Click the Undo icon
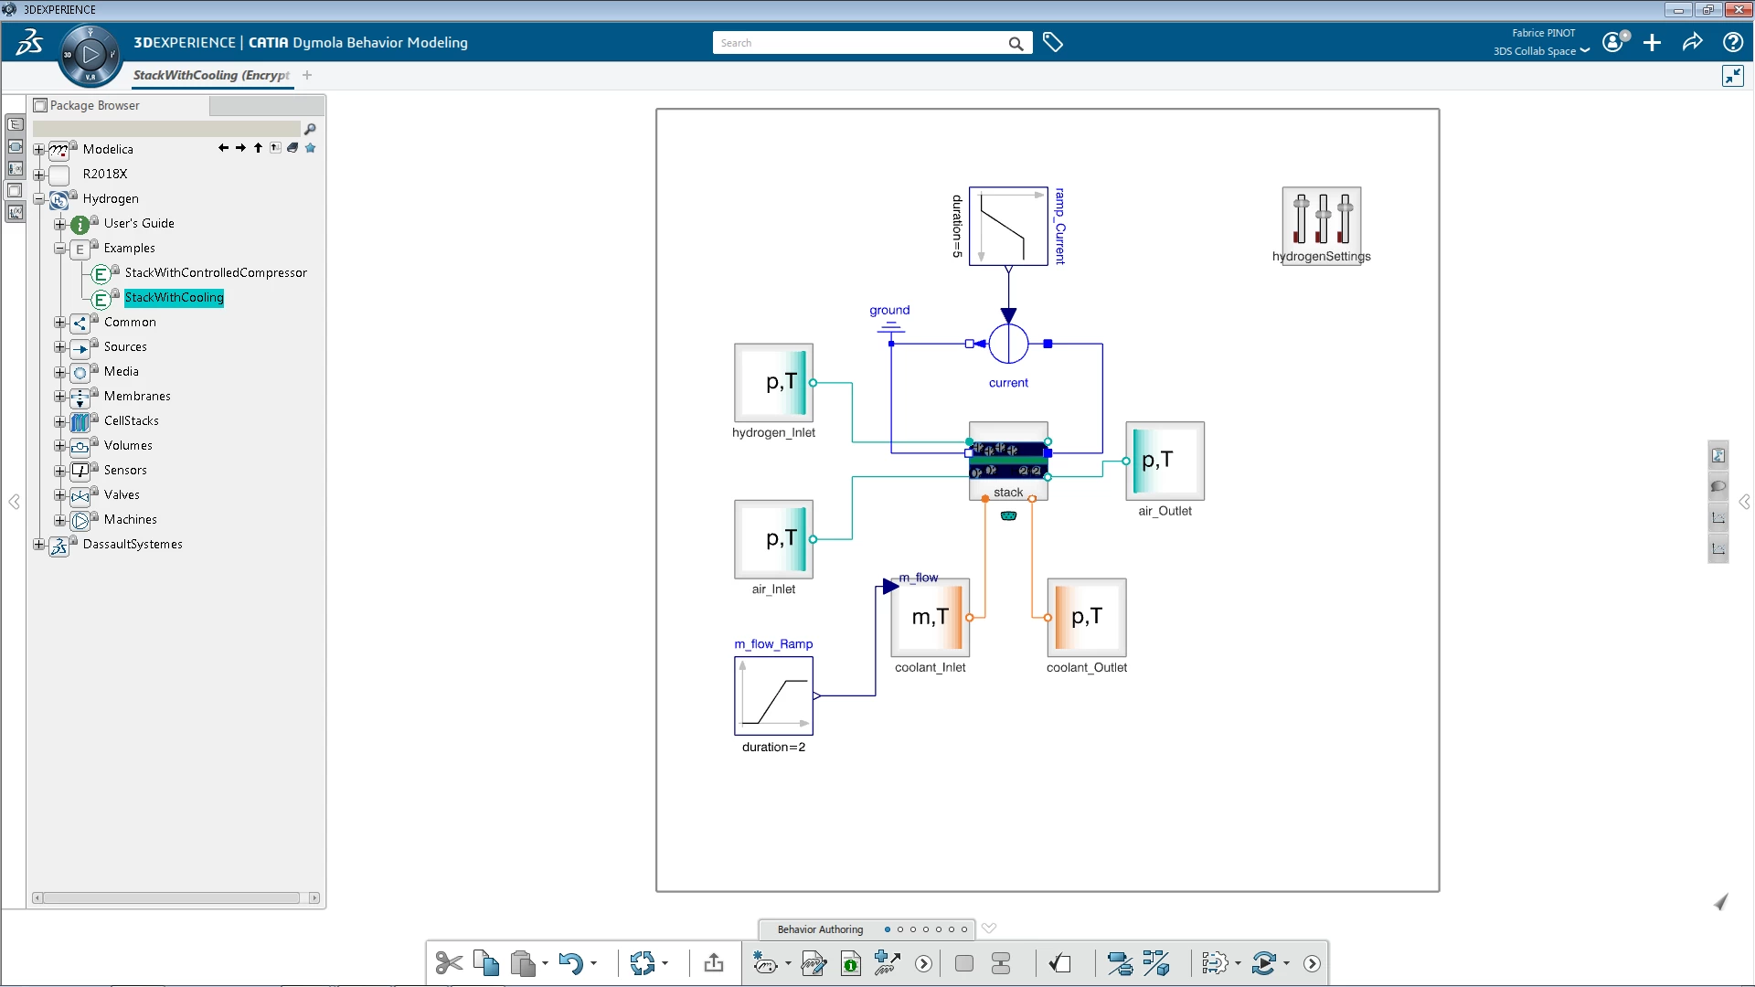This screenshot has height=987, width=1755. tap(570, 963)
